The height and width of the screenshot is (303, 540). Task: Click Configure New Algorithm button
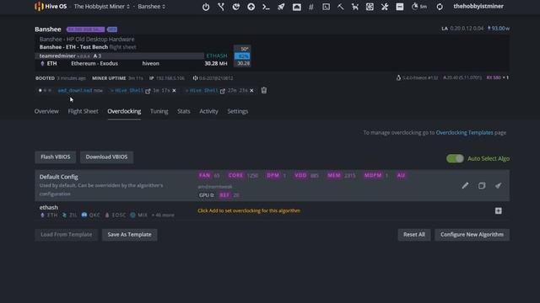tap(472, 235)
